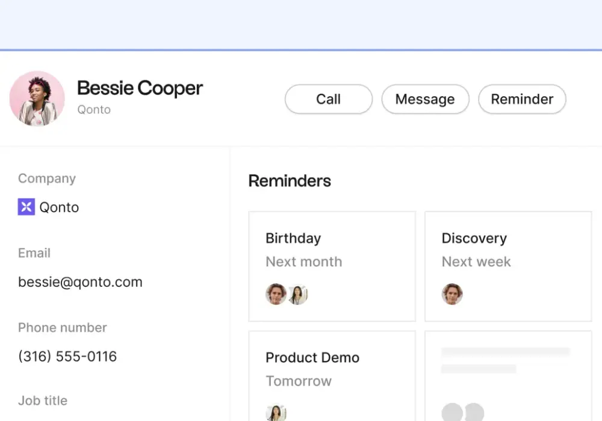The height and width of the screenshot is (421, 602).
Task: Click the phone number (316) 555-0116
Action: (x=67, y=357)
